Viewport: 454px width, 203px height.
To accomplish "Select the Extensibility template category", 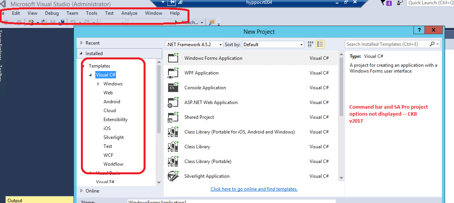I will 116,120.
